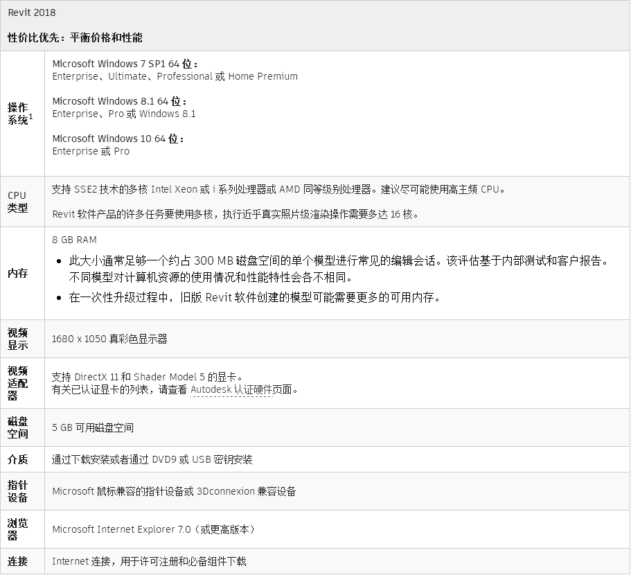Click the 5 GB 可用磁盘空间 text
Screen dimensions: 631x575
click(x=93, y=427)
